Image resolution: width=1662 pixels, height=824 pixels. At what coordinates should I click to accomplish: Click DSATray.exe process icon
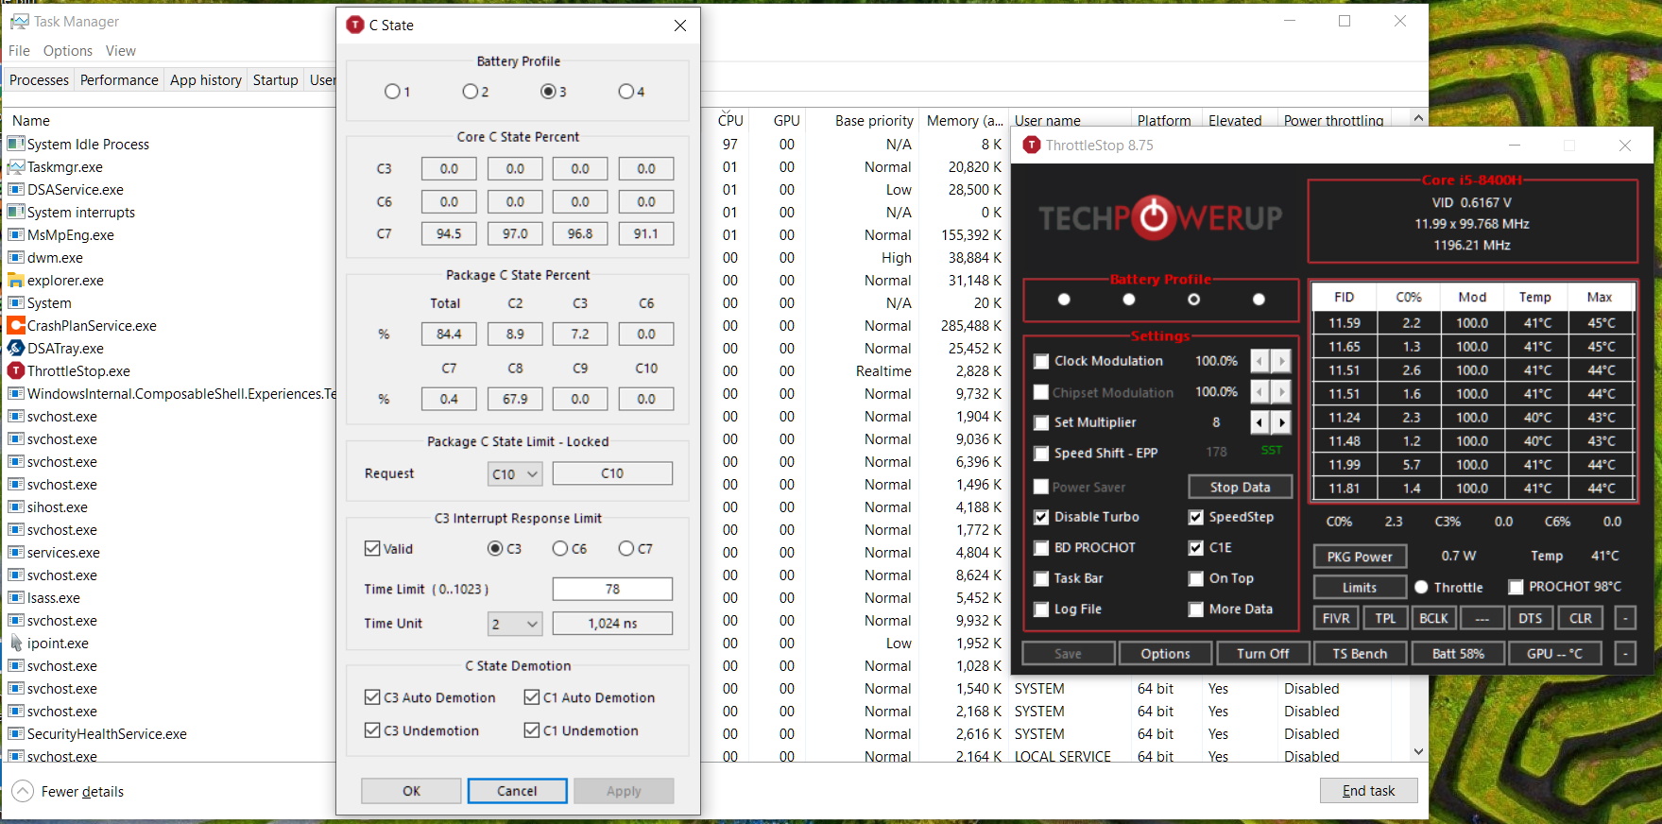coord(16,349)
